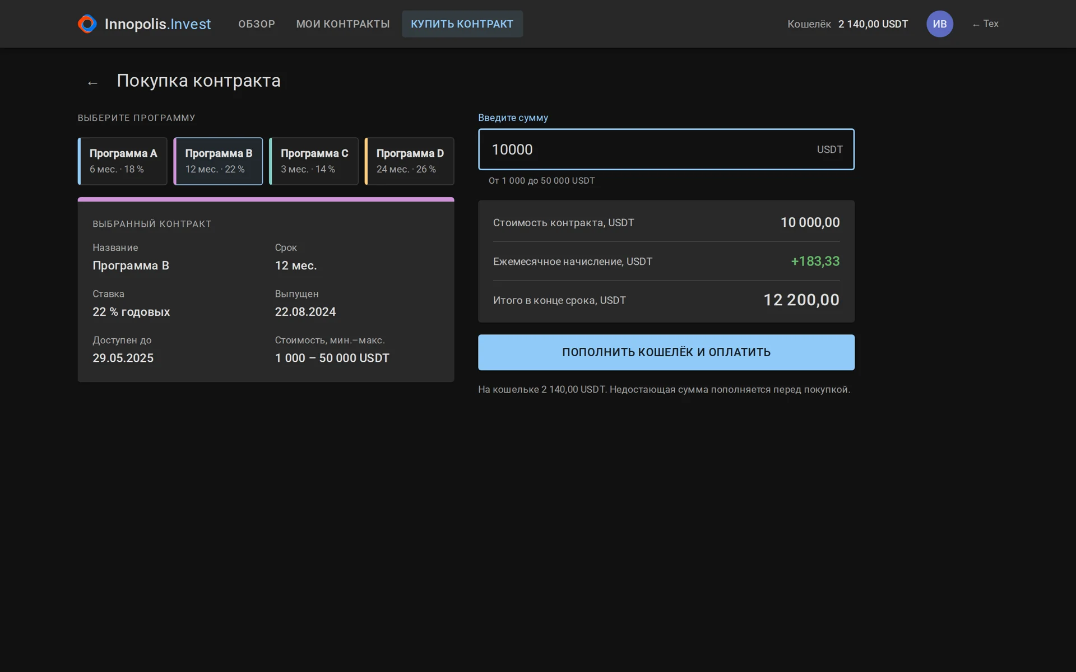Select the Купить контракт tab
The image size is (1076, 672).
pos(462,24)
